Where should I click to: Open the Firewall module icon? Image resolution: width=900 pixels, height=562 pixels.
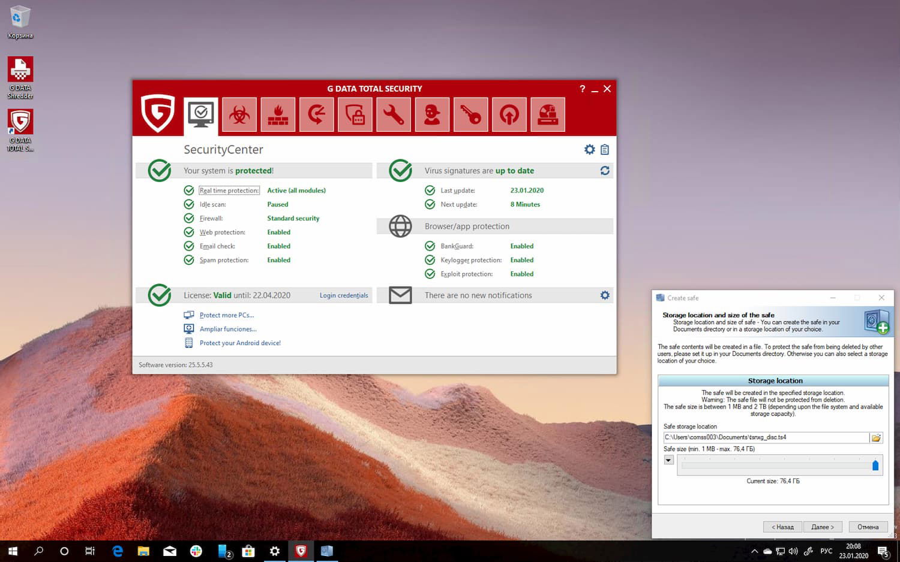(x=278, y=114)
